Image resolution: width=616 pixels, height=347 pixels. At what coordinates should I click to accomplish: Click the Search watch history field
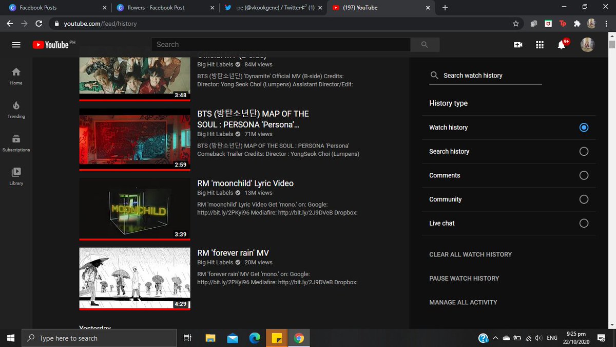pyautogui.click(x=486, y=76)
